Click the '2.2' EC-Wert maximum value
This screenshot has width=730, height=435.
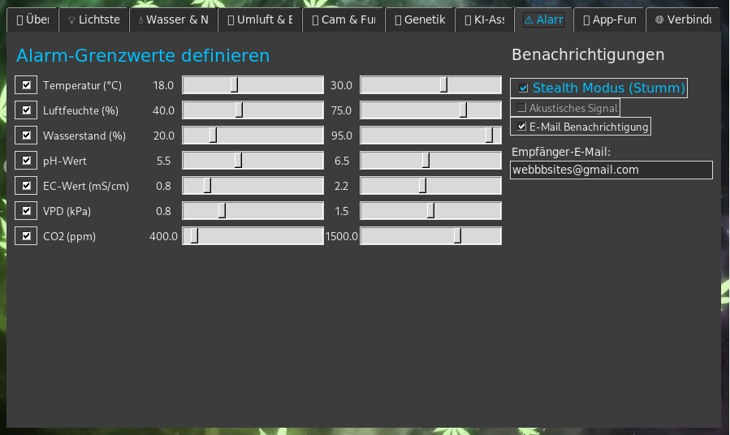tap(341, 186)
